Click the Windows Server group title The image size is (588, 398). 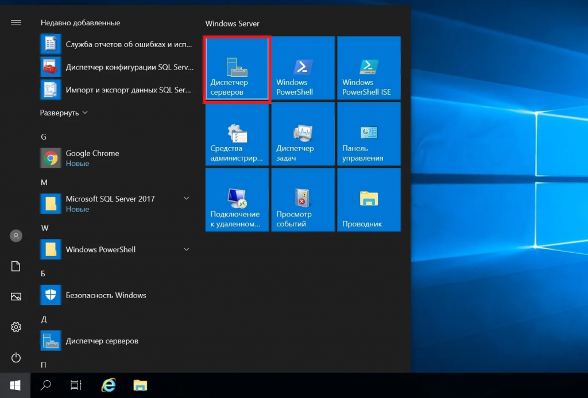point(232,24)
